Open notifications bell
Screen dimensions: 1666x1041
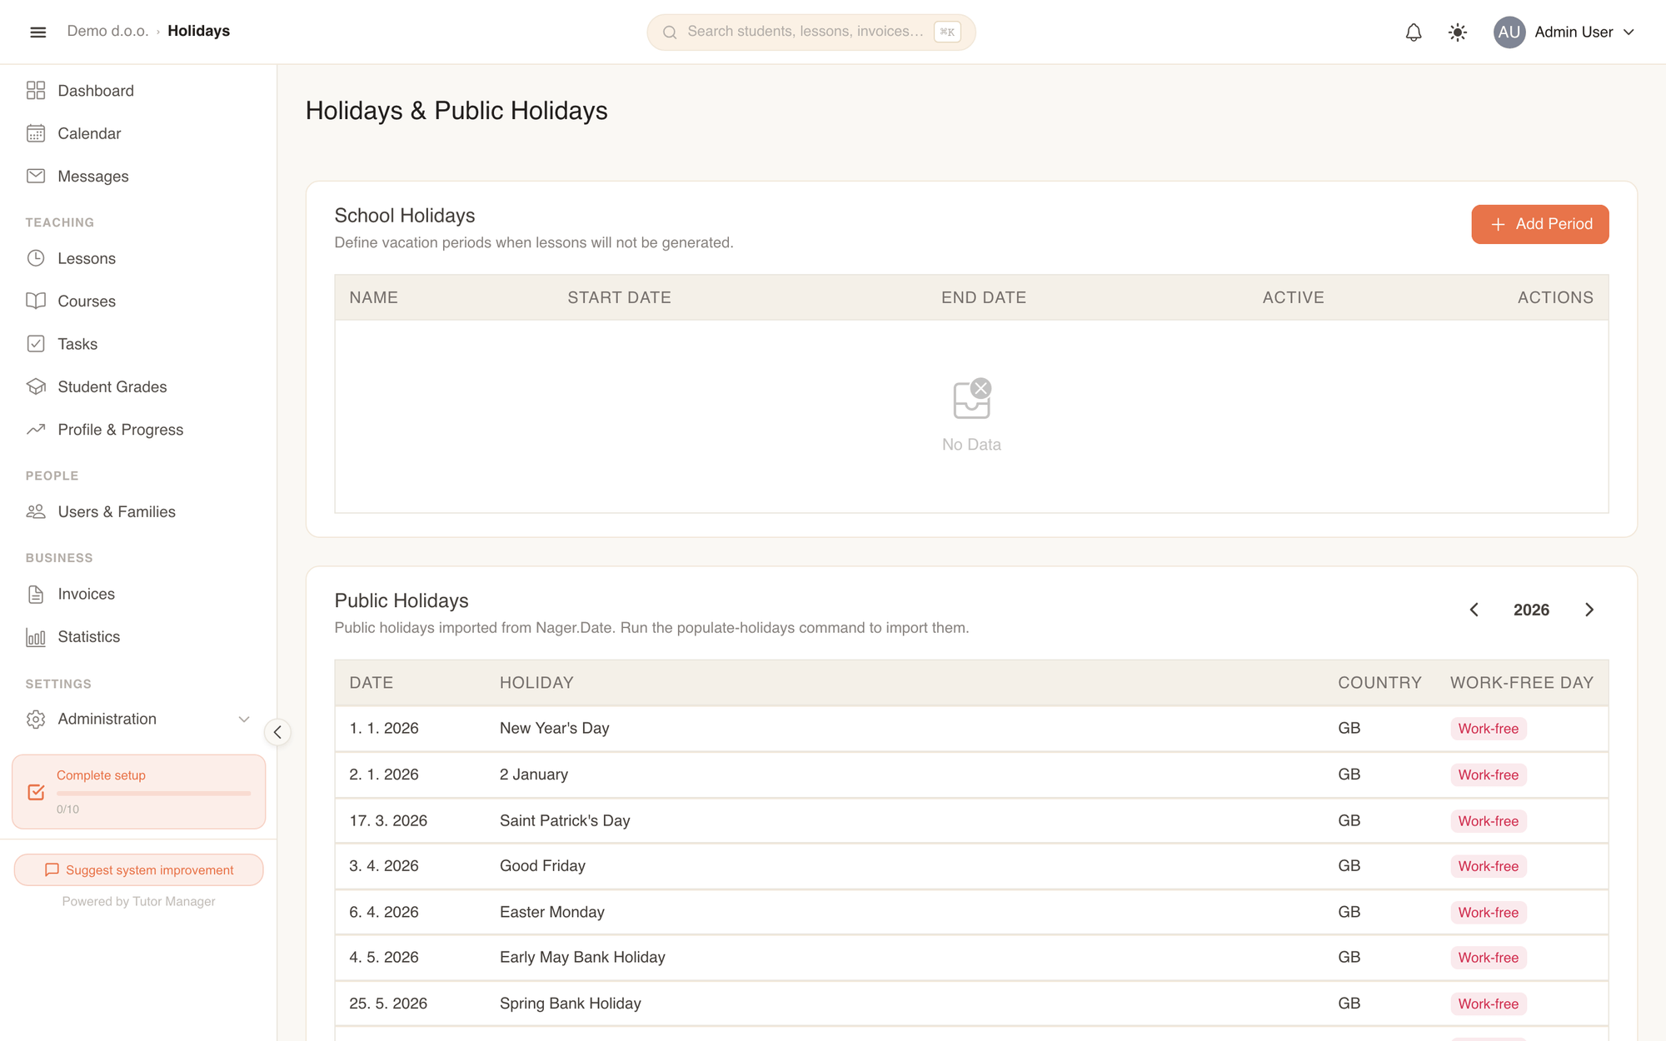[x=1414, y=32]
